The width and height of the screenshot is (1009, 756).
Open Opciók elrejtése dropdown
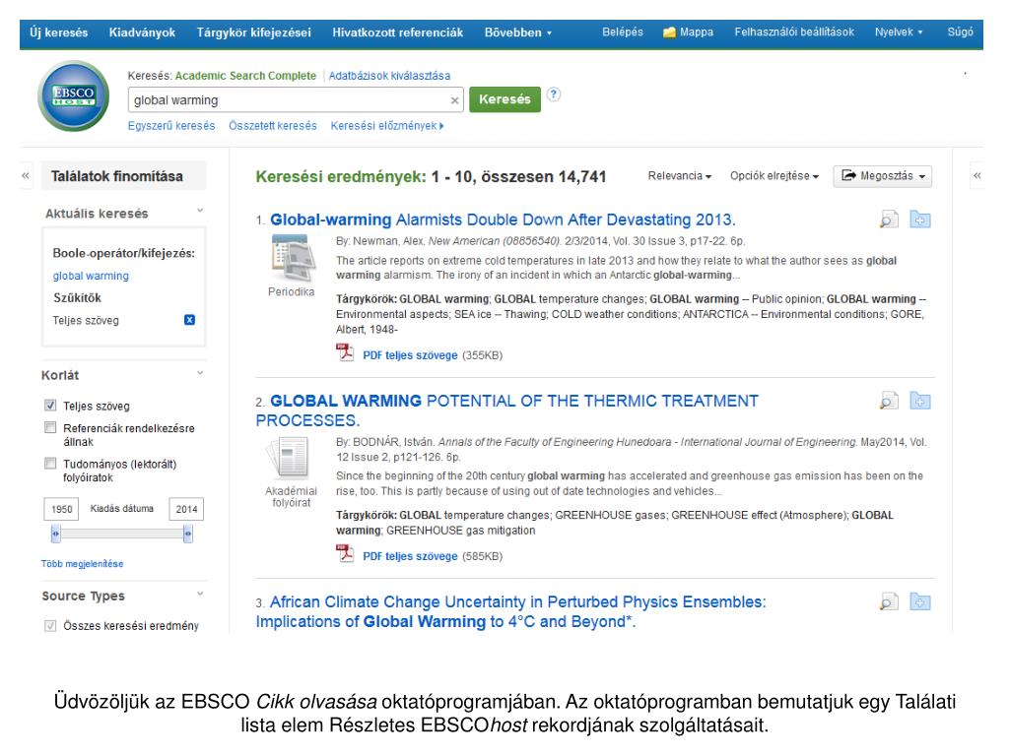pyautogui.click(x=774, y=176)
